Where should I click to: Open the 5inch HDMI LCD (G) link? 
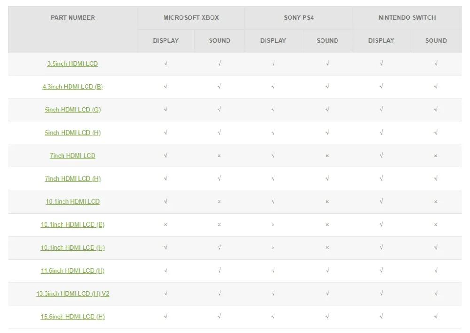click(72, 110)
